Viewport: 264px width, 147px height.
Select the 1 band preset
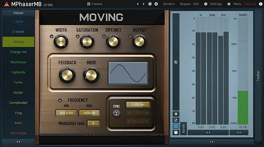[18, 21]
